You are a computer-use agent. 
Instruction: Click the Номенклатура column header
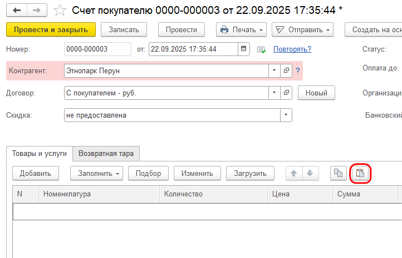click(99, 194)
